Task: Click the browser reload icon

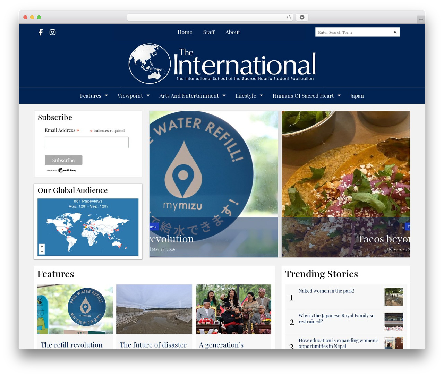Action: point(289,17)
